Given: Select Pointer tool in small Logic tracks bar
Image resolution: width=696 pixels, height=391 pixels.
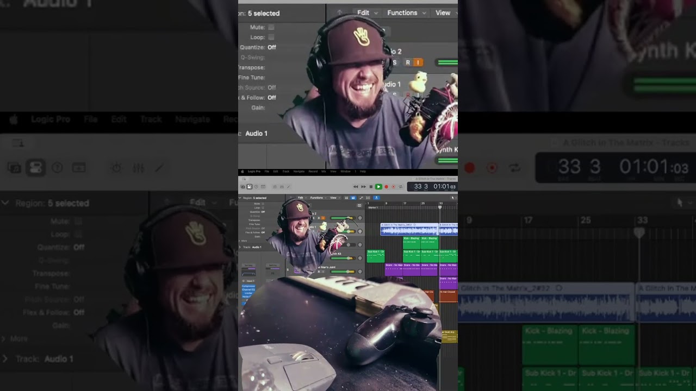Looking at the screenshot, I should [452, 198].
